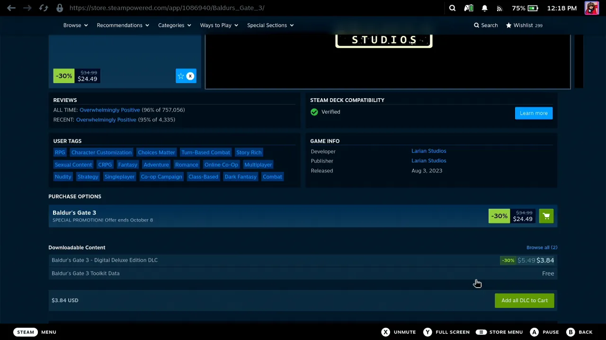Open notifications bell icon
This screenshot has width=606, height=340.
point(484,8)
